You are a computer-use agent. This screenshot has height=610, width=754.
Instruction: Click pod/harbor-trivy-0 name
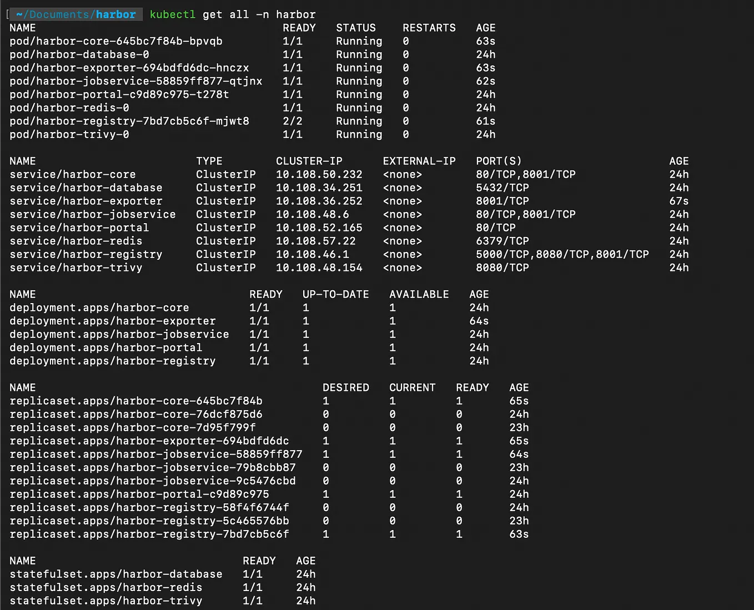(x=69, y=134)
